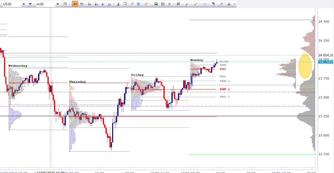Click the 23 250 price axis label
Image resolution: width=334 pixels, height=173 pixels.
coord(323,116)
